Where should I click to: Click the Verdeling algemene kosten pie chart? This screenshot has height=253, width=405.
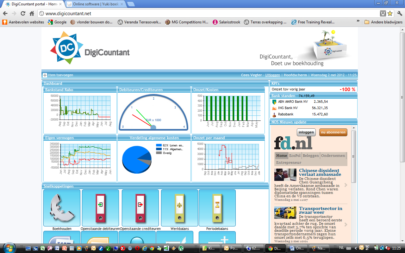[x=137, y=160]
